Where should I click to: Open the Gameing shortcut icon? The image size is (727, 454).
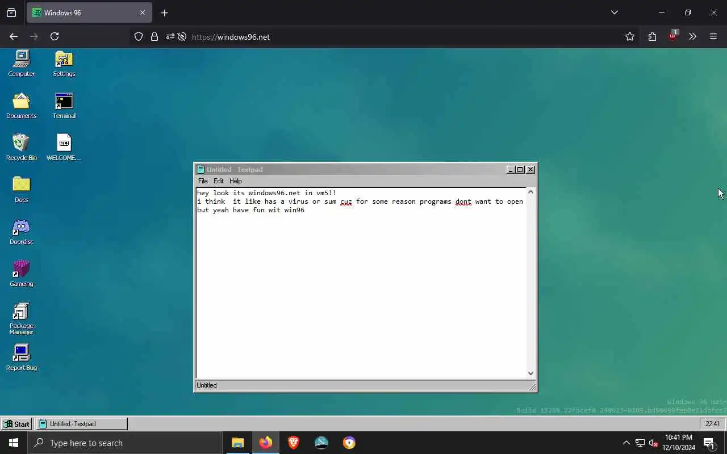[22, 274]
